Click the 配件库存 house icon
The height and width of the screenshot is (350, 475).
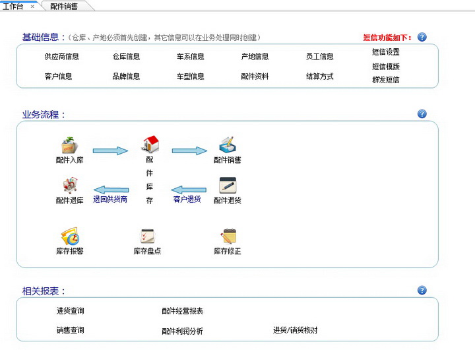coord(150,144)
